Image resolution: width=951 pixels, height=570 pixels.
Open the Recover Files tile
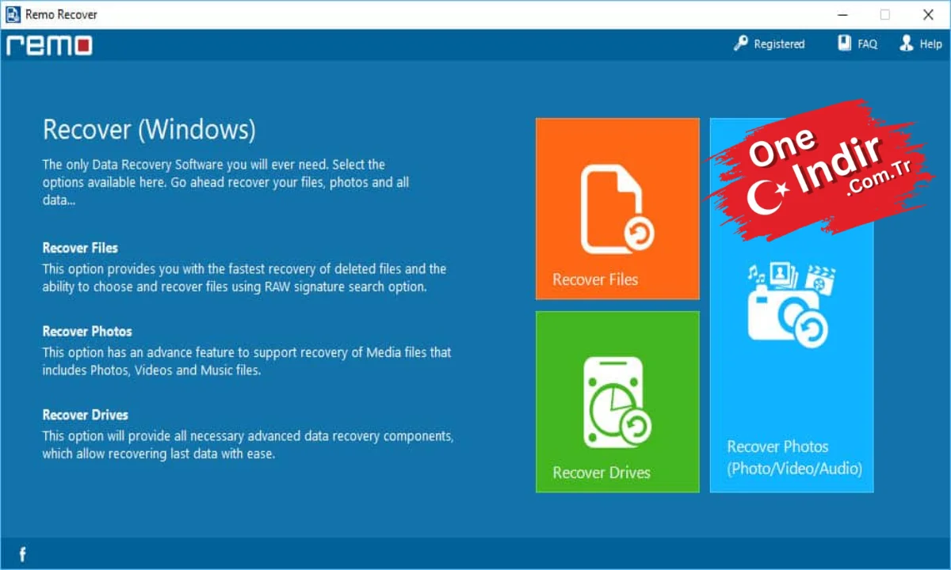tap(617, 209)
